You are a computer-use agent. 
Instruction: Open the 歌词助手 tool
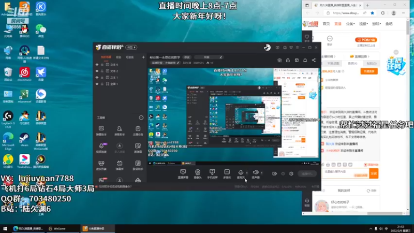click(x=138, y=165)
